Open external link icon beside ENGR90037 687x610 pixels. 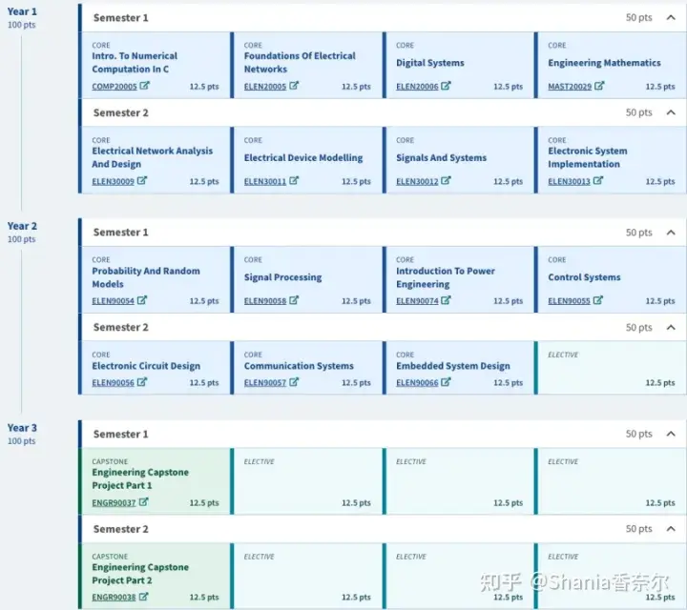point(144,502)
